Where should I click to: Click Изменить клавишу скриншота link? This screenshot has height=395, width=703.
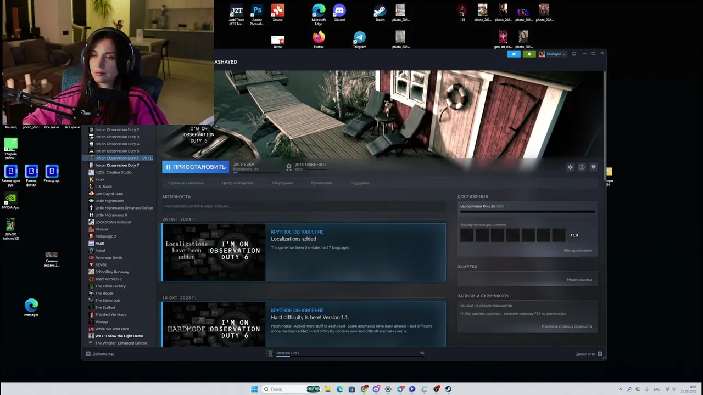[566, 326]
